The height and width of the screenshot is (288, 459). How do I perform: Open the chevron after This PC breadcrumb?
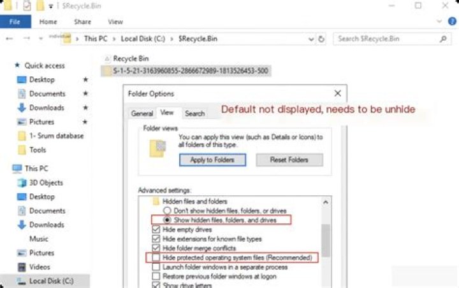pyautogui.click(x=114, y=39)
